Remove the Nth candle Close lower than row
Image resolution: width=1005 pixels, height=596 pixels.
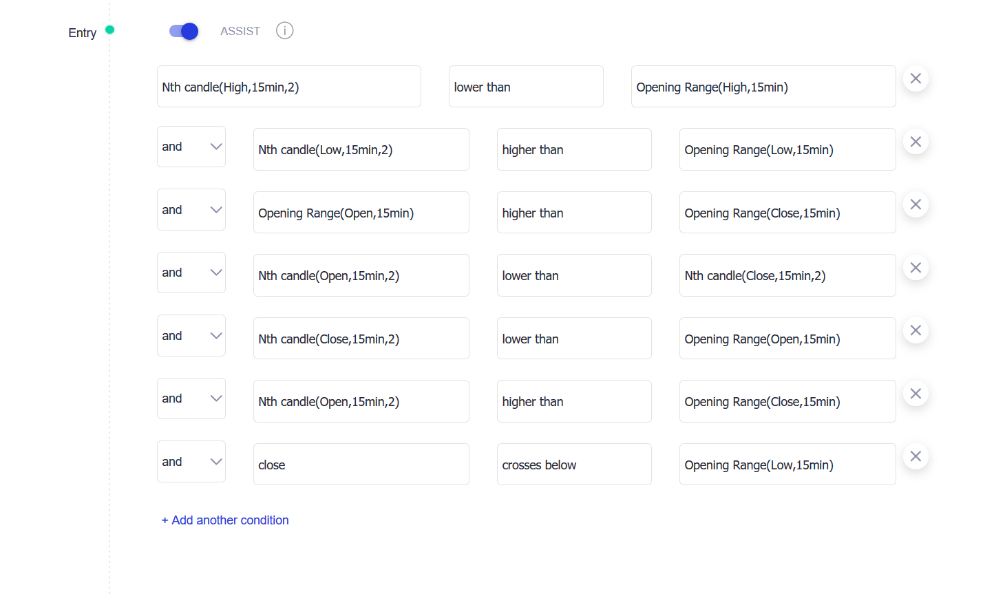click(x=916, y=331)
